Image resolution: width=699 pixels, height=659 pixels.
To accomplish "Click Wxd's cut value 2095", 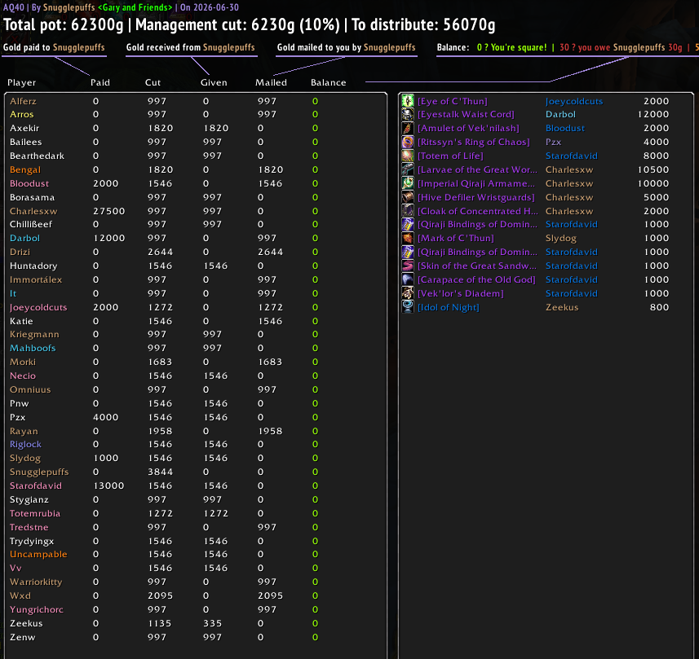I will coord(160,595).
